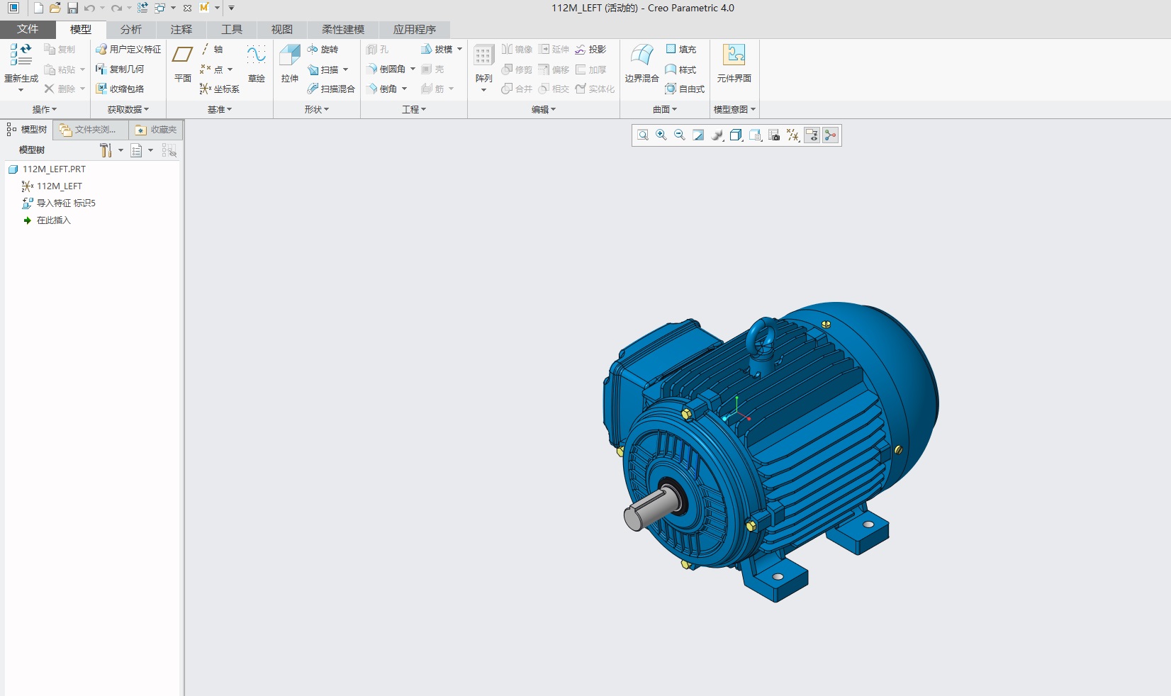Image resolution: width=1171 pixels, height=696 pixels.
Task: Open the File (文件) menu
Action: [x=28, y=30]
